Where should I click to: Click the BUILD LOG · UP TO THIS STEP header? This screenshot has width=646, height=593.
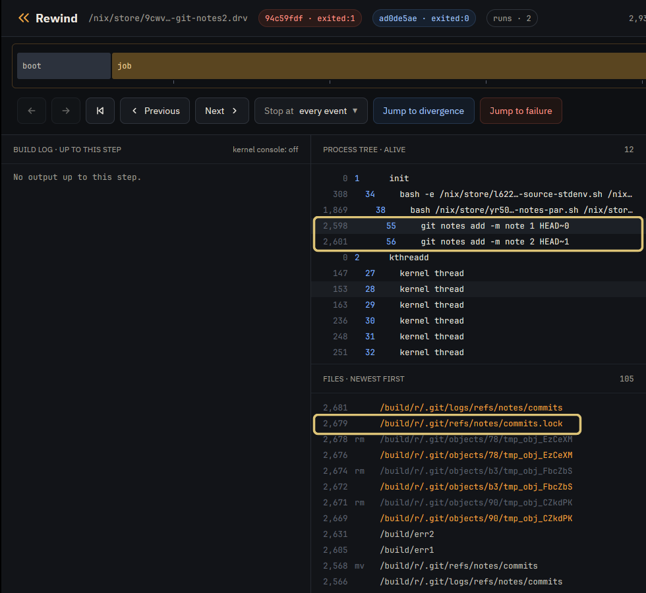[x=67, y=150]
